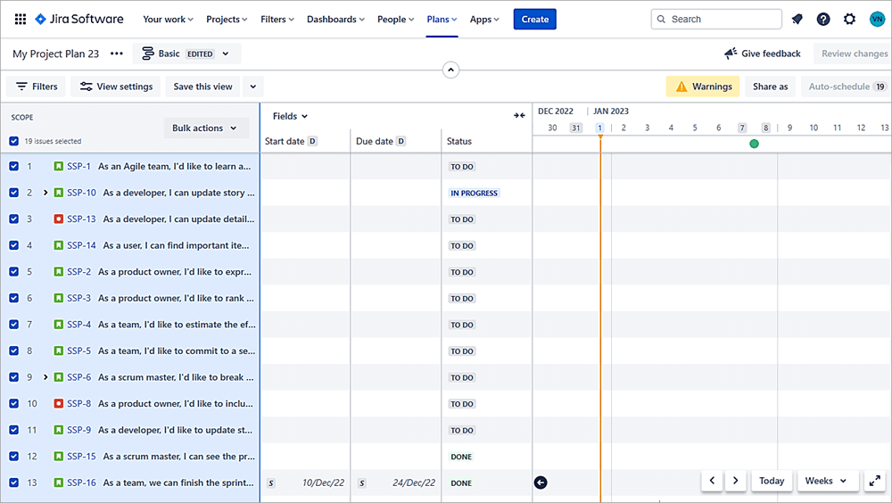Deselect all 19 issues checkbox
Viewport: 892px width, 503px height.
[x=14, y=141]
